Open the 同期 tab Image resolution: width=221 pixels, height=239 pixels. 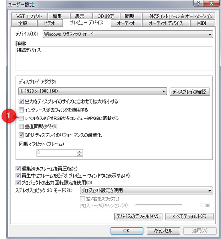[131, 16]
